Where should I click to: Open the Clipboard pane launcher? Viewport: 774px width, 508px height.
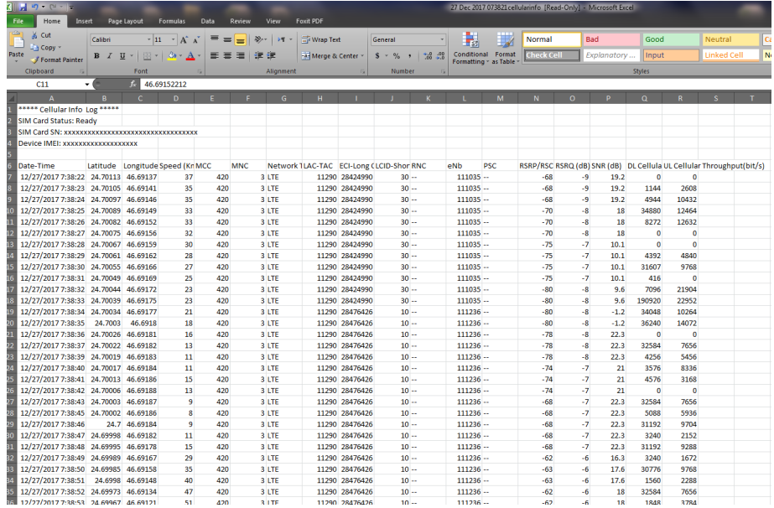[x=81, y=71]
